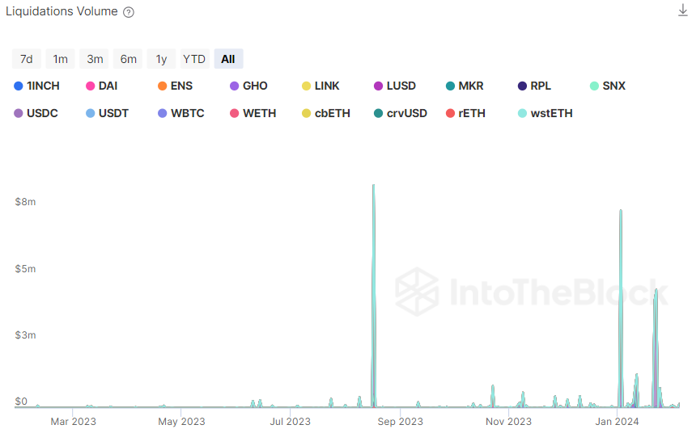692x429 pixels.
Task: Open the Liquidations Volume help icon
Action: point(129,13)
